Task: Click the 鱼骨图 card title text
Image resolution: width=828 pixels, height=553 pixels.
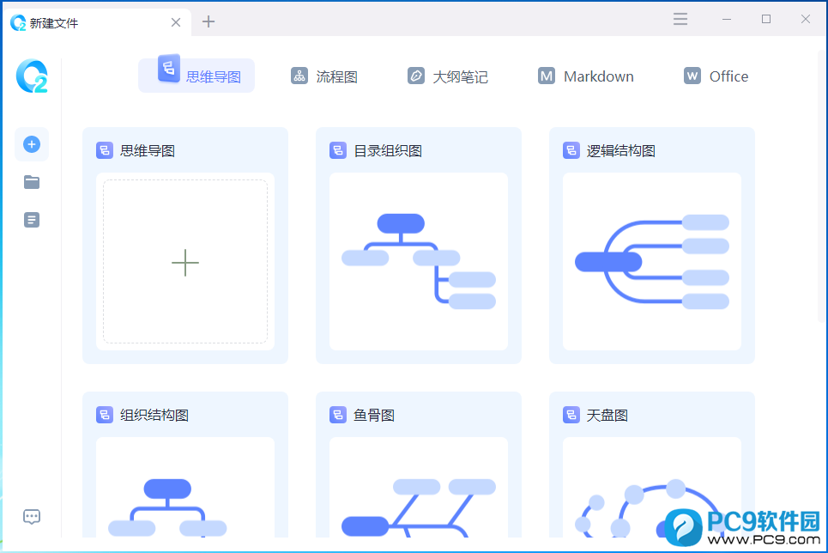Action: point(374,416)
